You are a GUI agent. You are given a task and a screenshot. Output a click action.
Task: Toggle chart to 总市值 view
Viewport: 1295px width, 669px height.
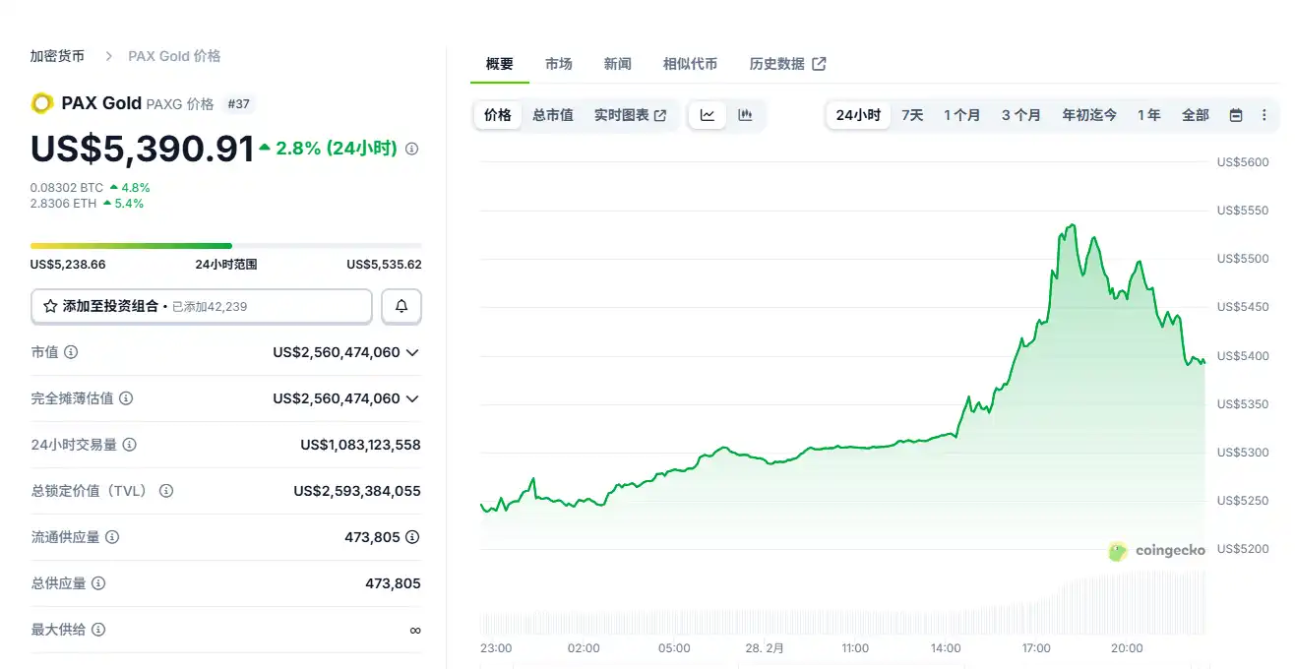(553, 115)
